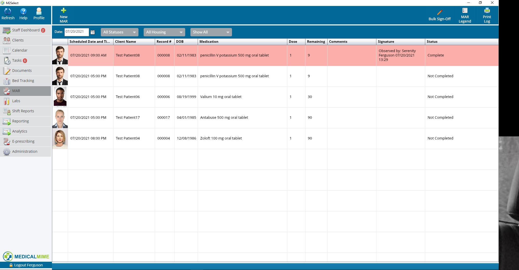Open the Shift Reports section

point(23,111)
